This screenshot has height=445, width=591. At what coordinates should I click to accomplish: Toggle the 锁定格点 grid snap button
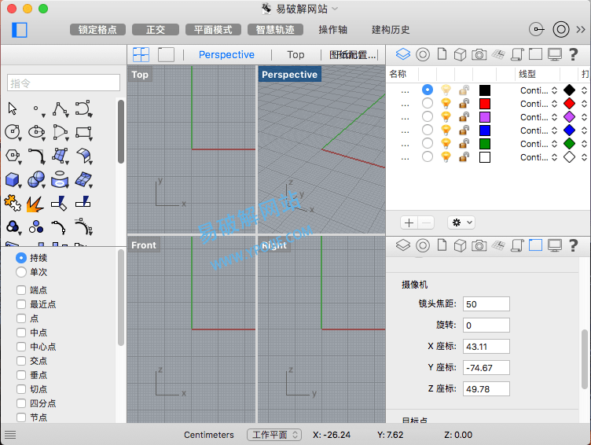(x=97, y=30)
